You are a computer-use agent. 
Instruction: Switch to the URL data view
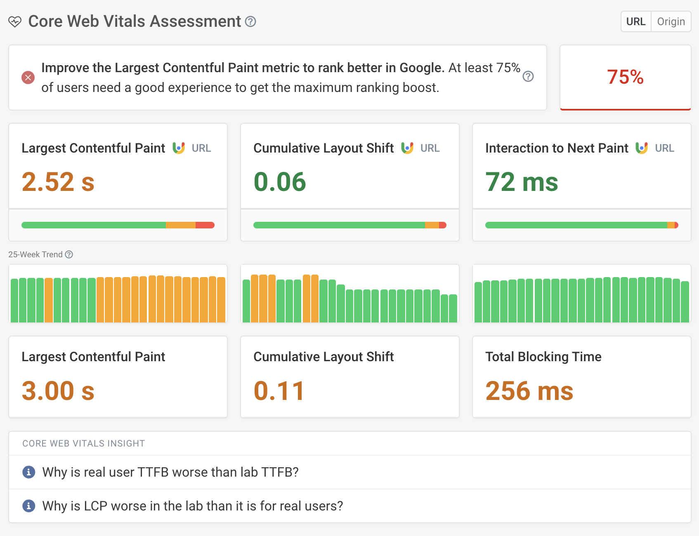coord(636,21)
